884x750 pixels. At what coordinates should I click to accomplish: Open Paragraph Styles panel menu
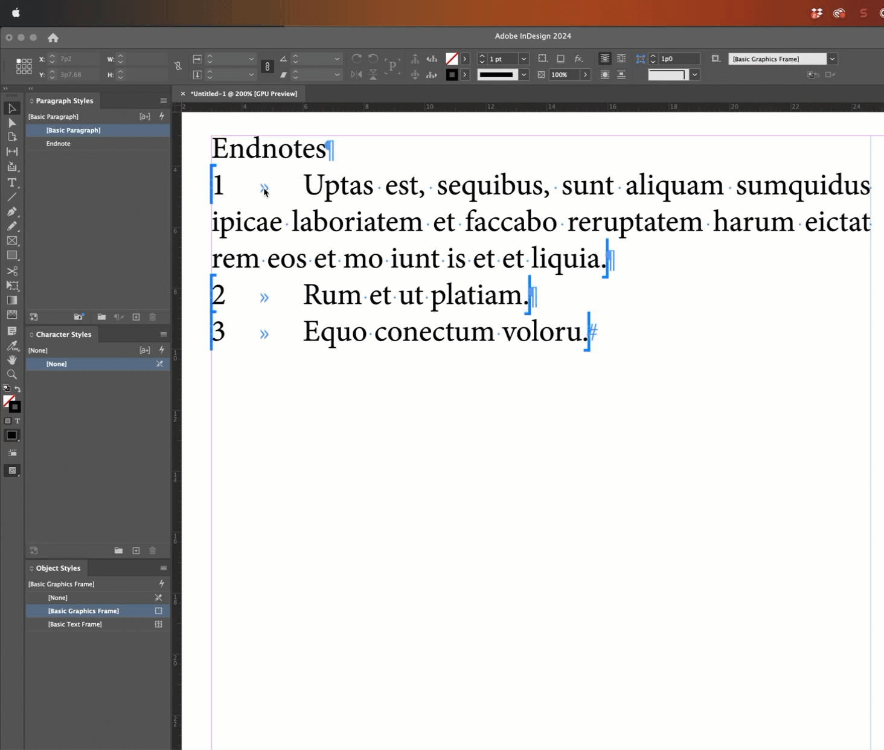(164, 101)
